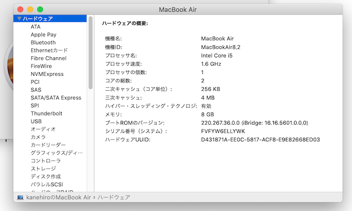Open ディスク作成 section
The height and width of the screenshot is (211, 352).
pyautogui.click(x=46, y=176)
